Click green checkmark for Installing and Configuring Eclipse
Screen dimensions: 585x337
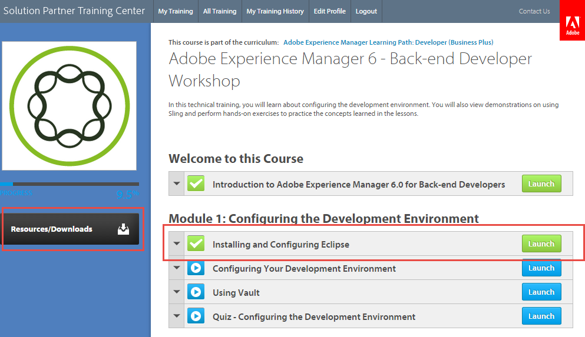tap(196, 244)
